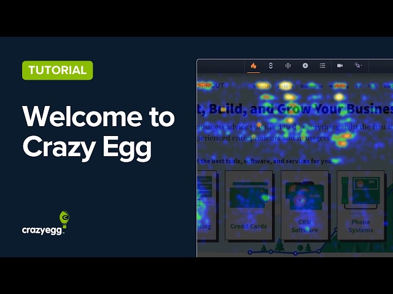Image resolution: width=393 pixels, height=294 pixels.
Task: Open the Scrollmap view icon
Action: click(x=271, y=66)
